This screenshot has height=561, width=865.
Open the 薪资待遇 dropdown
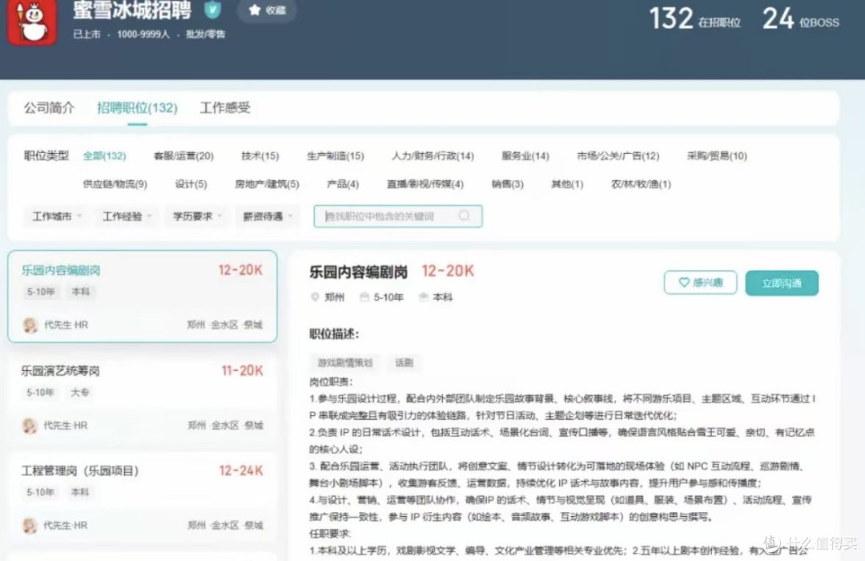click(268, 216)
